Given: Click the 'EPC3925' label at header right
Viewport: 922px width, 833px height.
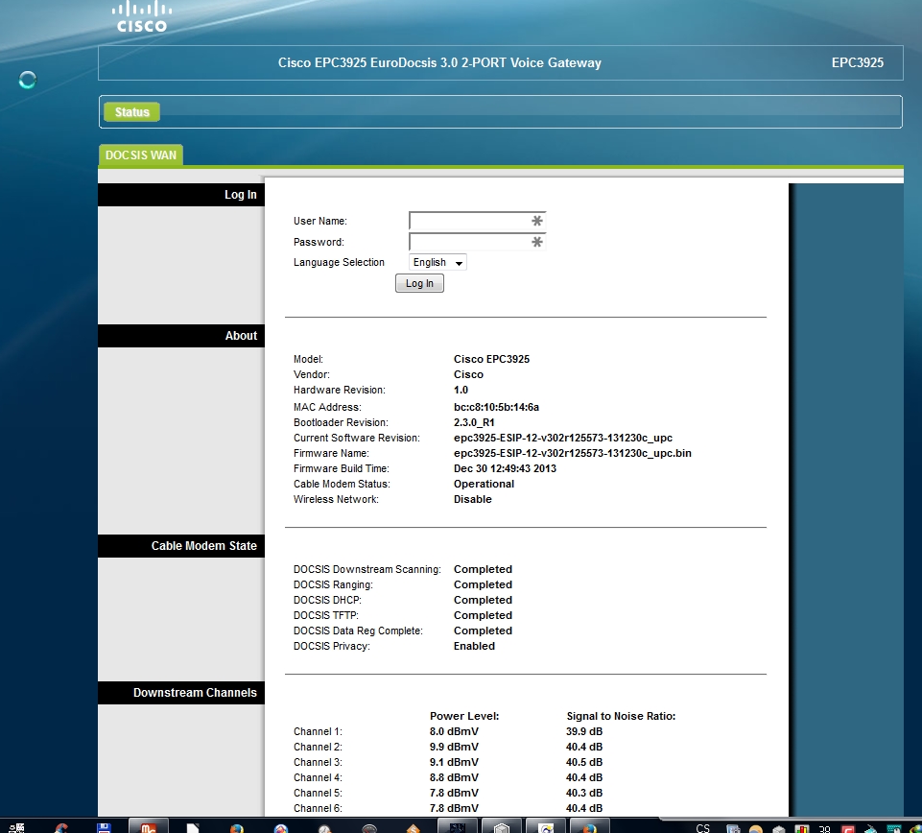Looking at the screenshot, I should [x=858, y=63].
